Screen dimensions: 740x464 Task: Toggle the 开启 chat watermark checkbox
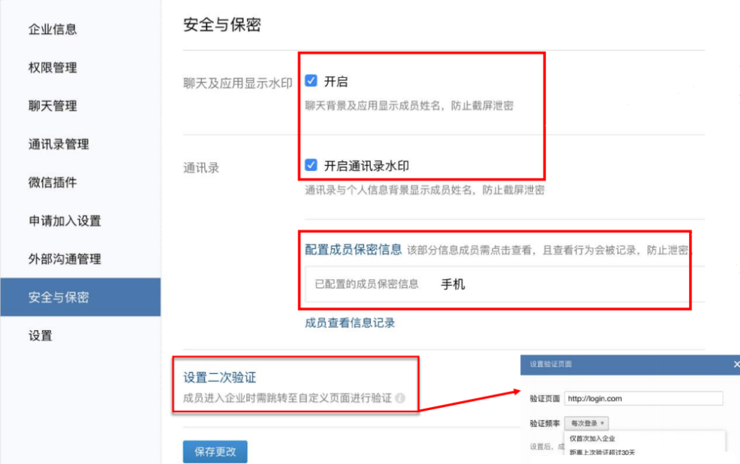point(311,81)
